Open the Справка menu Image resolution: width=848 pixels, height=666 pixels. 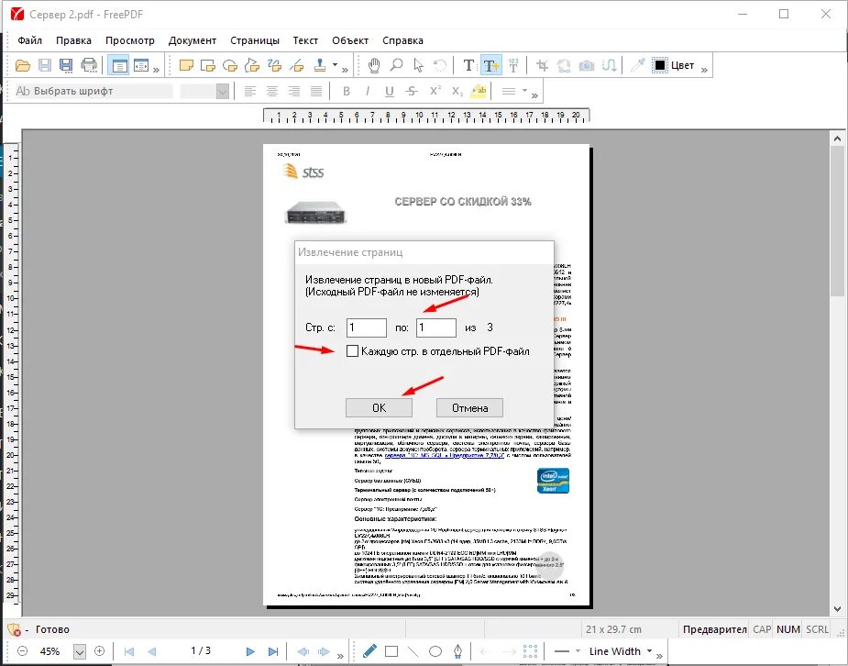pyautogui.click(x=402, y=40)
